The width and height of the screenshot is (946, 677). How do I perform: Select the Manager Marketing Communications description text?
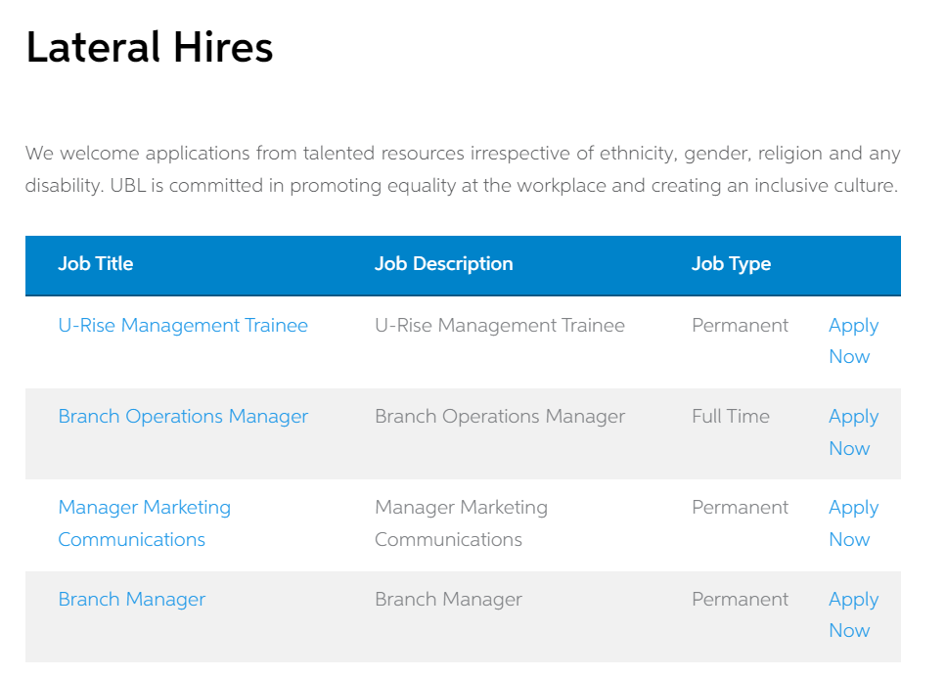(x=461, y=523)
